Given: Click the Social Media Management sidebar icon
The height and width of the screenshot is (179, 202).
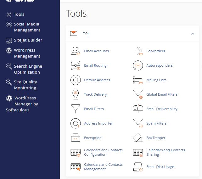Looking at the screenshot, I should pyautogui.click(x=9, y=24).
